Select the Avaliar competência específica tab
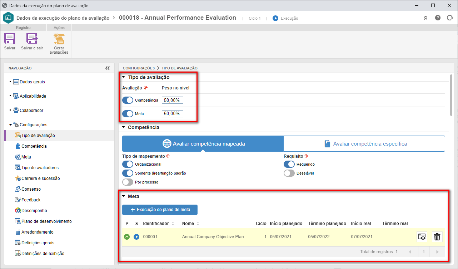Screen dimensions: 458x269 click(364, 144)
